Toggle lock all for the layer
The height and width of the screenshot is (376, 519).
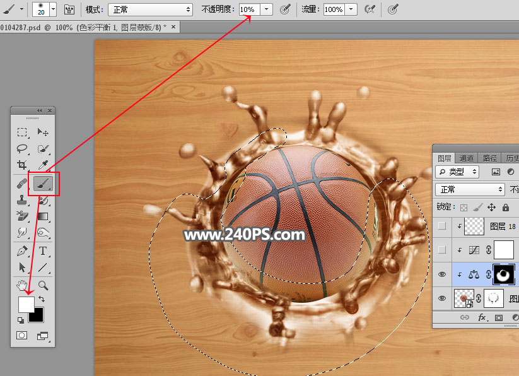pyautogui.click(x=505, y=208)
